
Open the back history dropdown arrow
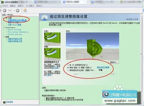tap(14, 10)
